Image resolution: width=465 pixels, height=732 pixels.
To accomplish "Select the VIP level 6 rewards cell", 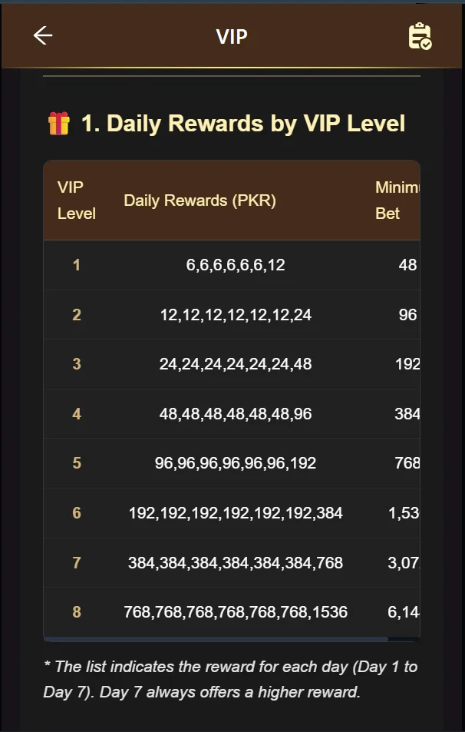I will coord(236,513).
